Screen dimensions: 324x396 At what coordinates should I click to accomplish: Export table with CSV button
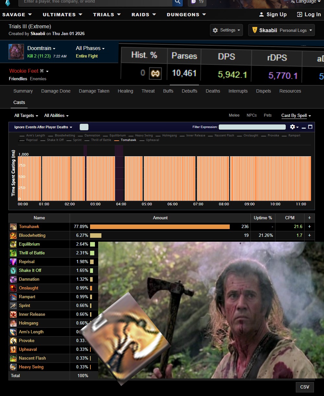pyautogui.click(x=305, y=387)
